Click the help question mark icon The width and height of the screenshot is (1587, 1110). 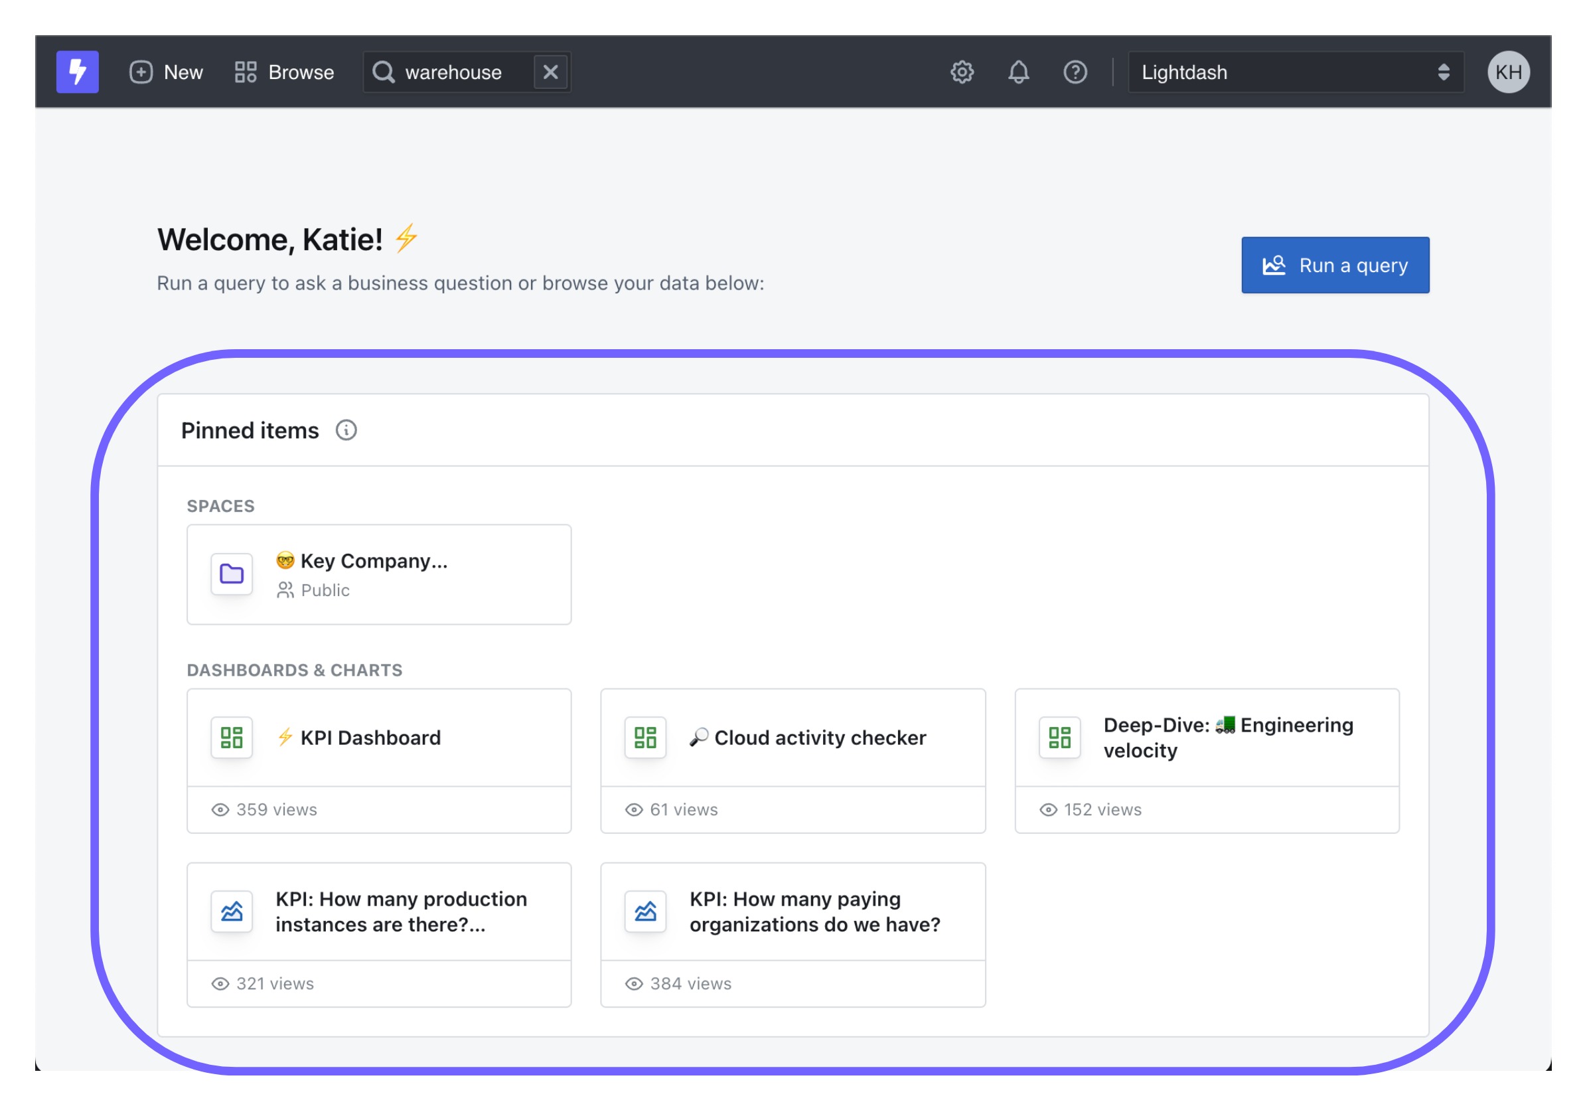(x=1077, y=72)
